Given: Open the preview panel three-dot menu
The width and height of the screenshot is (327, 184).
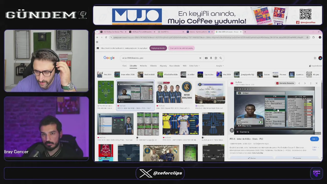Looking at the screenshot, I should pyautogui.click(x=311, y=83).
